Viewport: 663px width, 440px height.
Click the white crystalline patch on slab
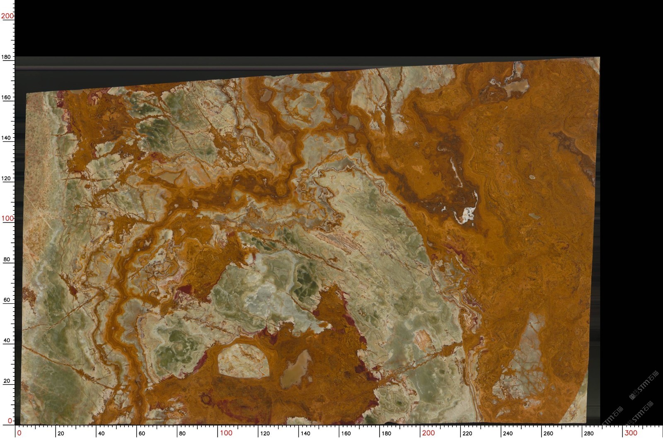click(466, 214)
